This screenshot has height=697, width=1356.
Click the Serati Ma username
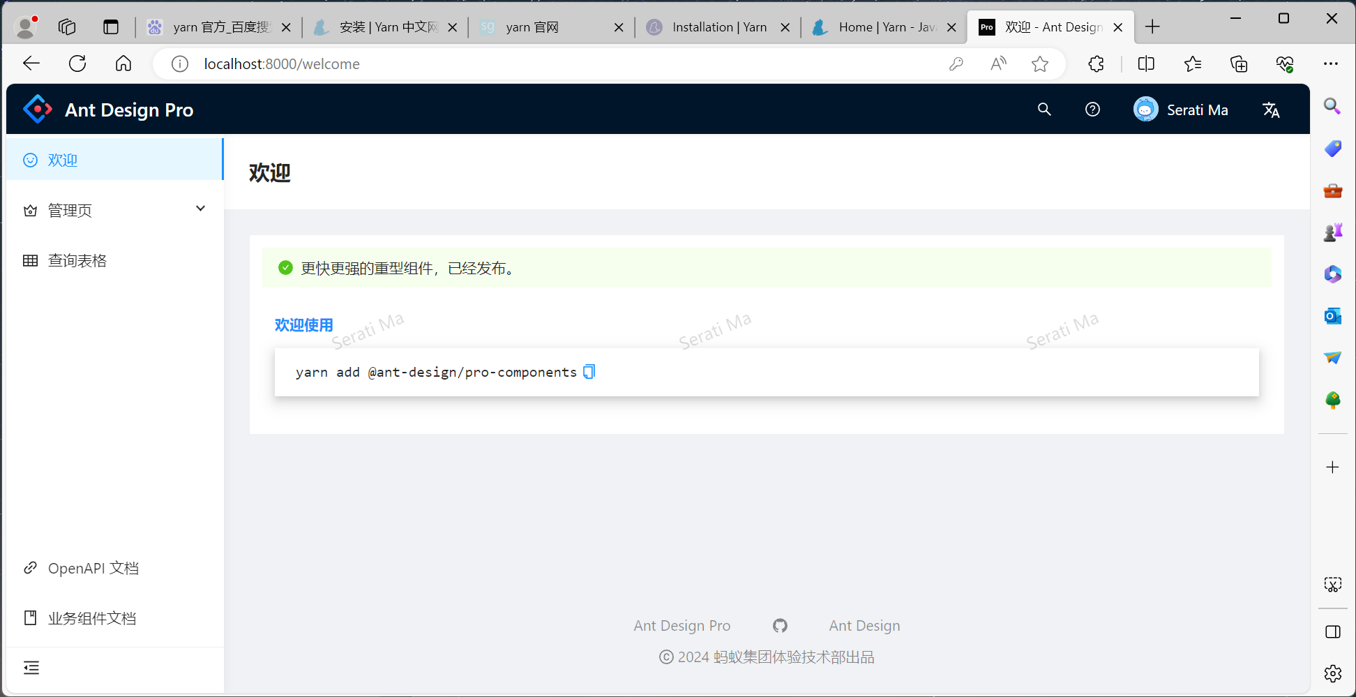point(1197,110)
